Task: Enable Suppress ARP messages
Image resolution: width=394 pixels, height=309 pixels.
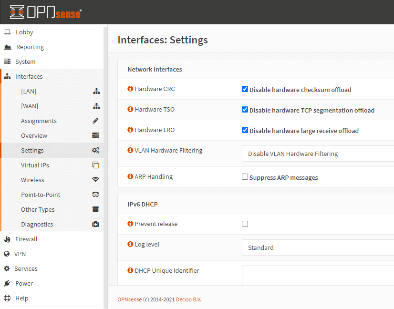Action: point(245,176)
